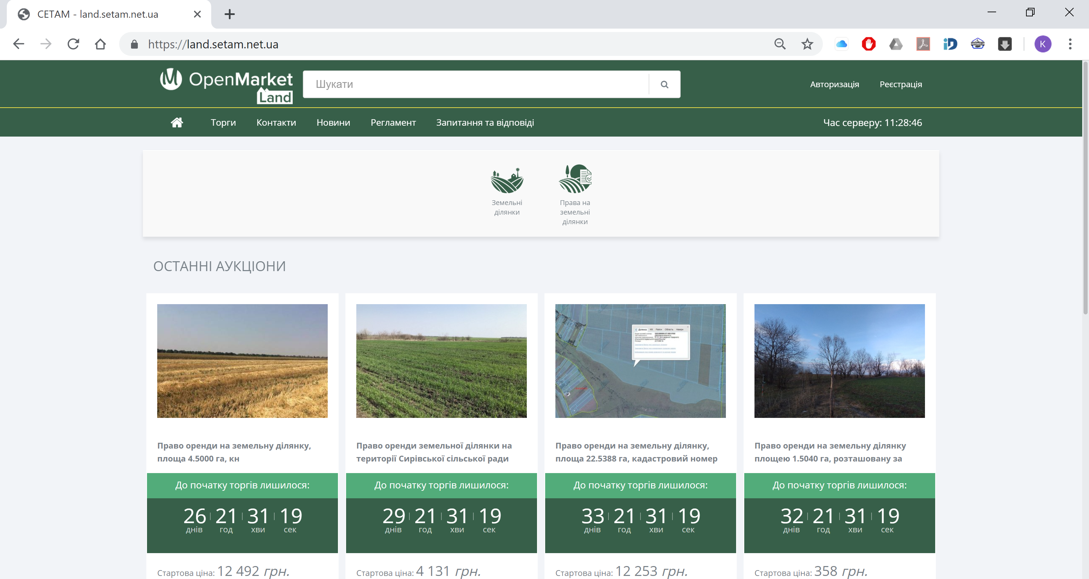Image resolution: width=1089 pixels, height=579 pixels.
Task: Open the zoom magnifier in address bar
Action: click(780, 44)
